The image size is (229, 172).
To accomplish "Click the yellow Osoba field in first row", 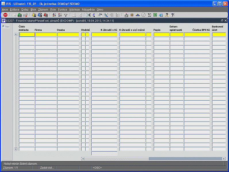I will click(68, 34).
